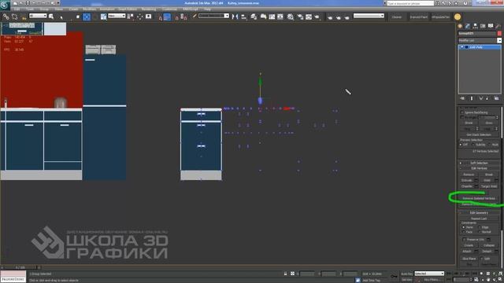Open the Tools menu

(x=30, y=9)
